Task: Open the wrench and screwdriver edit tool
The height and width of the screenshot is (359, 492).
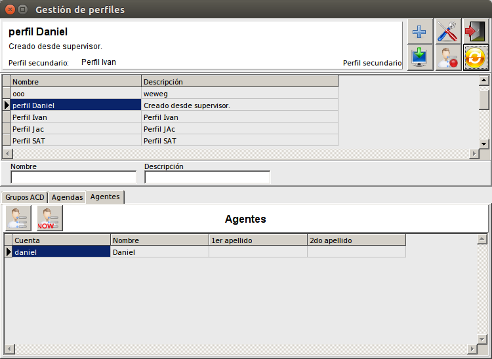Action: click(448, 31)
